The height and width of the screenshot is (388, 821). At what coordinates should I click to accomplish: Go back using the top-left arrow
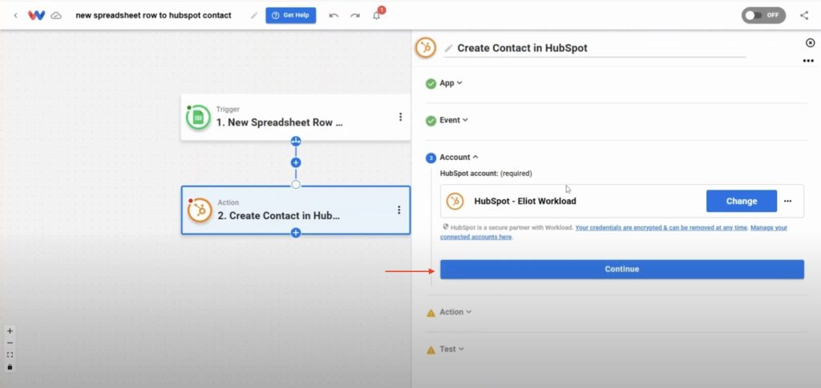[16, 15]
